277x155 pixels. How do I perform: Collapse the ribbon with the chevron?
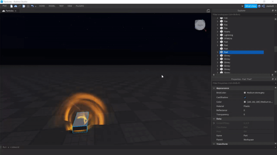(242, 6)
